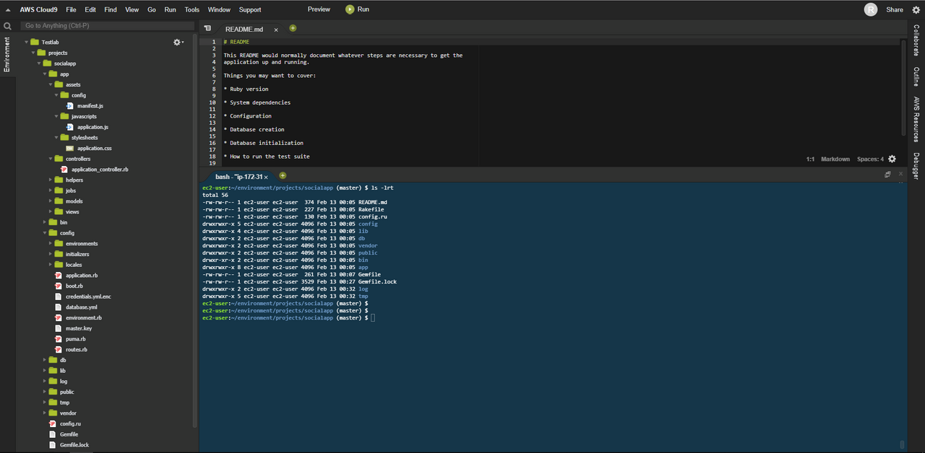Open the search magnifier icon in sidebar

(x=7, y=26)
